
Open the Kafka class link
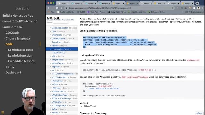54,109
